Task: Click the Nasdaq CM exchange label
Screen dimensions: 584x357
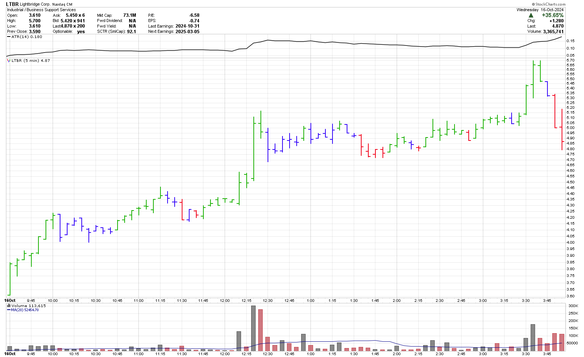Action: coord(62,4)
